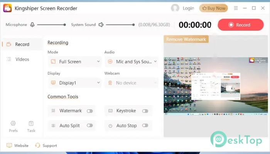Viewport: 270px width, 154px height.
Task: Click the storage text (0.00B/96.30GB)
Action: (154, 25)
